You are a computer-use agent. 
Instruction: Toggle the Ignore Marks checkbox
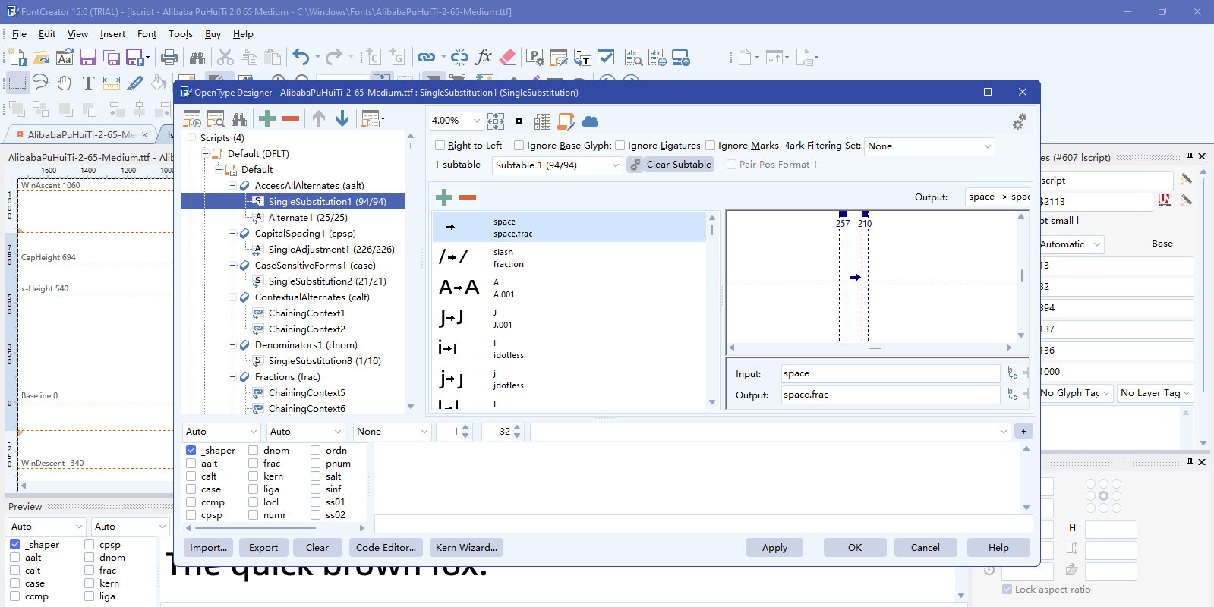tap(710, 146)
